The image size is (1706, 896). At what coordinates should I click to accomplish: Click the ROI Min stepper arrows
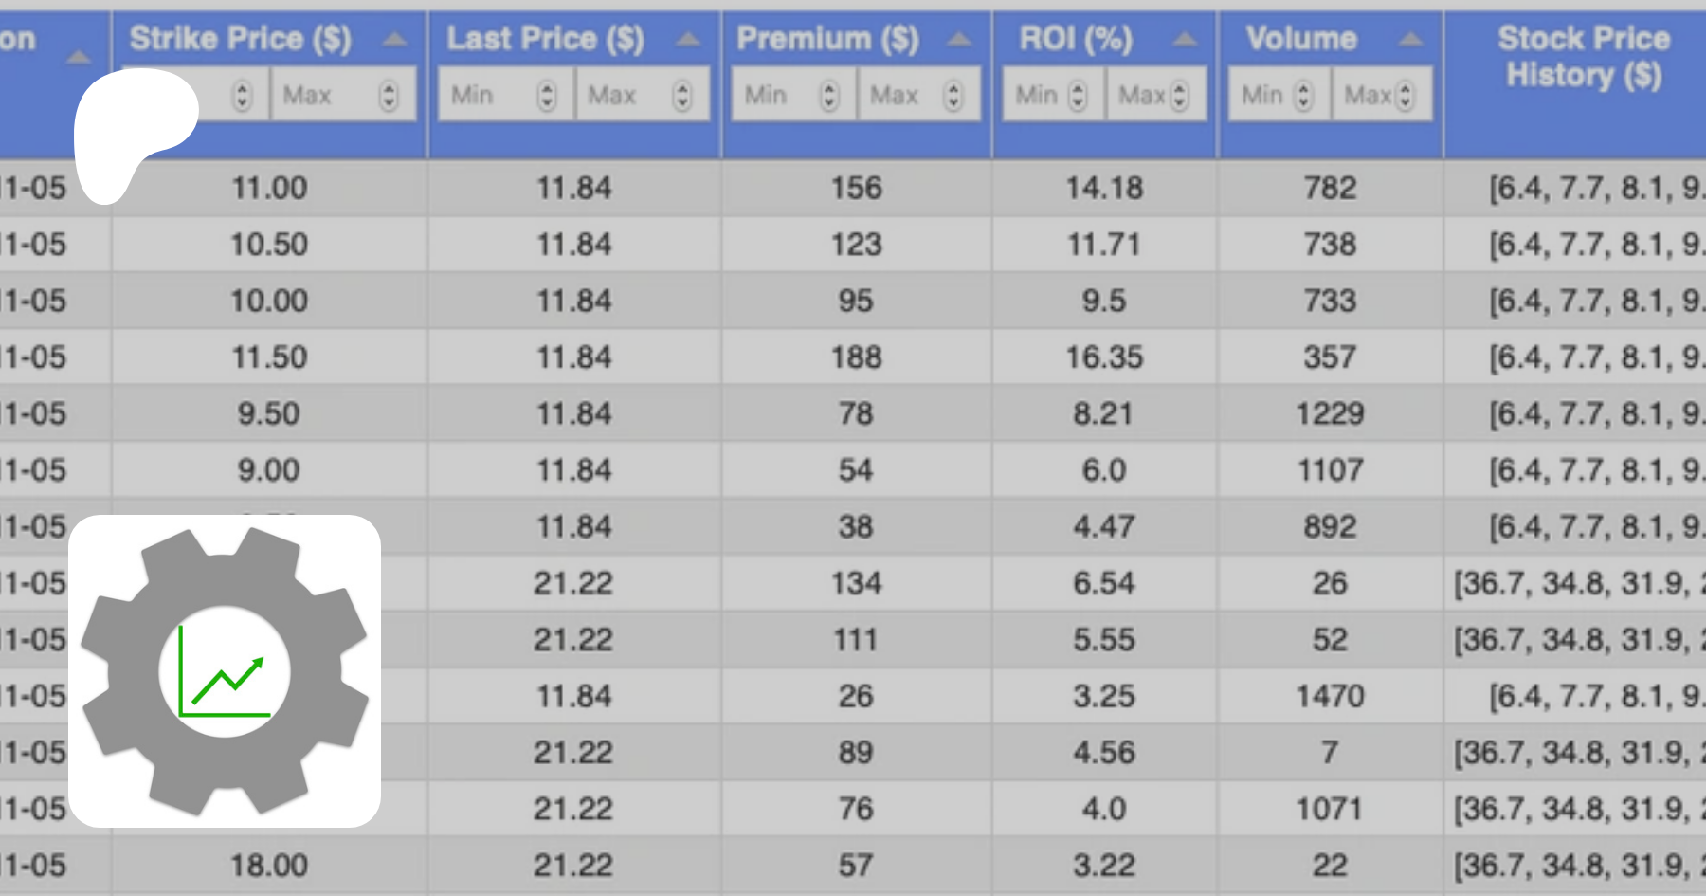(x=1078, y=95)
